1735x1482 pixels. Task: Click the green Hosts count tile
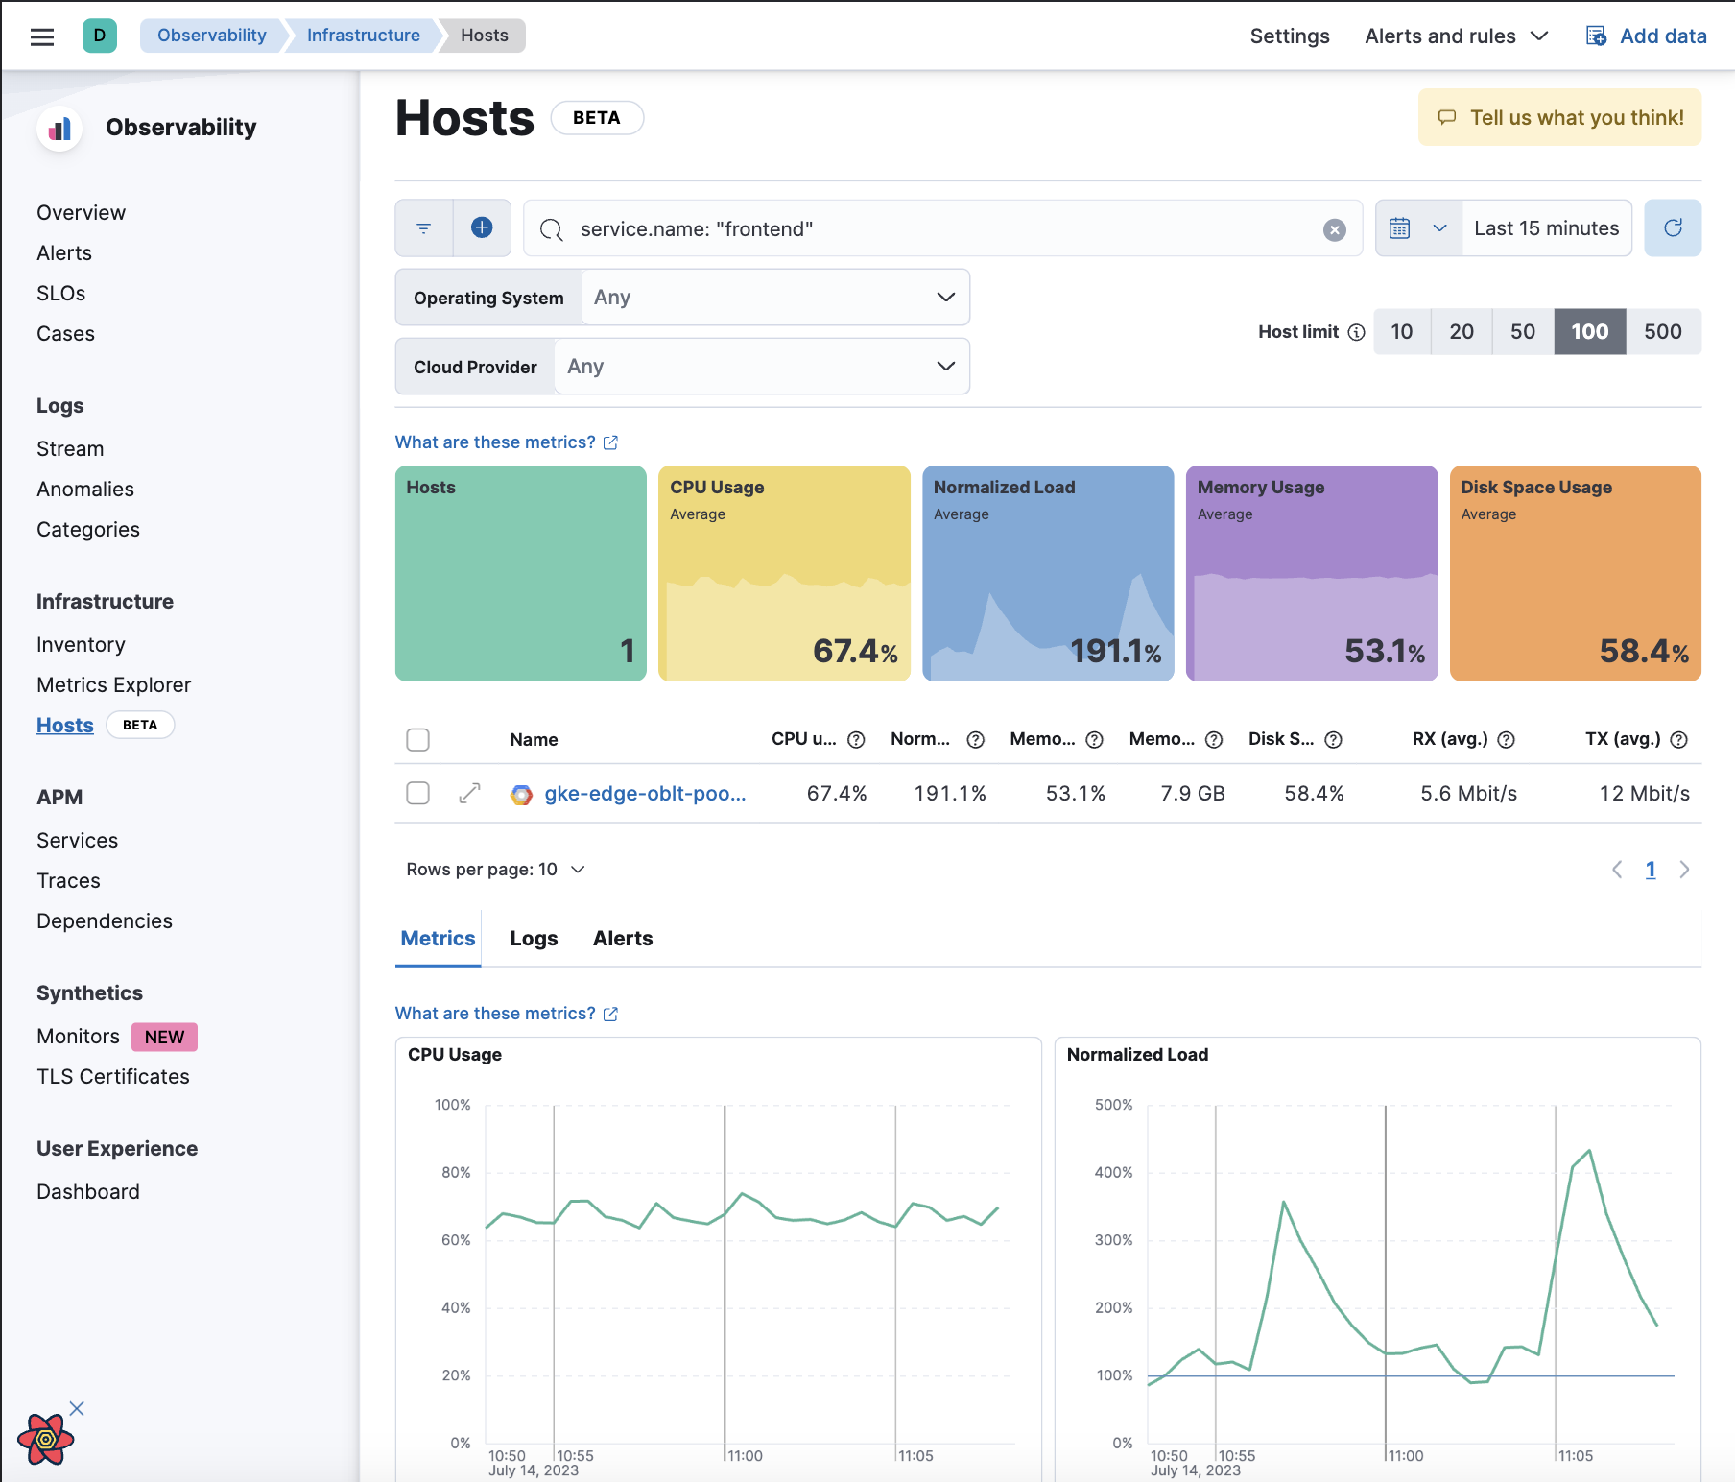coord(521,574)
